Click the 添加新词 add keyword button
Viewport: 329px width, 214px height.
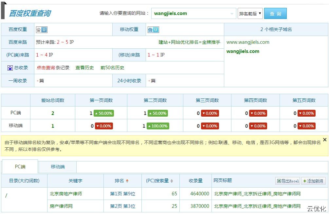(313, 181)
